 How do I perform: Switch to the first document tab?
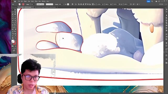(x=25, y=7)
